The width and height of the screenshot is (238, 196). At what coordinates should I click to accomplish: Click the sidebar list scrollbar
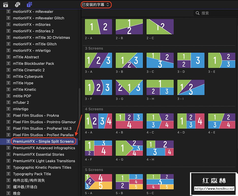click(80, 114)
